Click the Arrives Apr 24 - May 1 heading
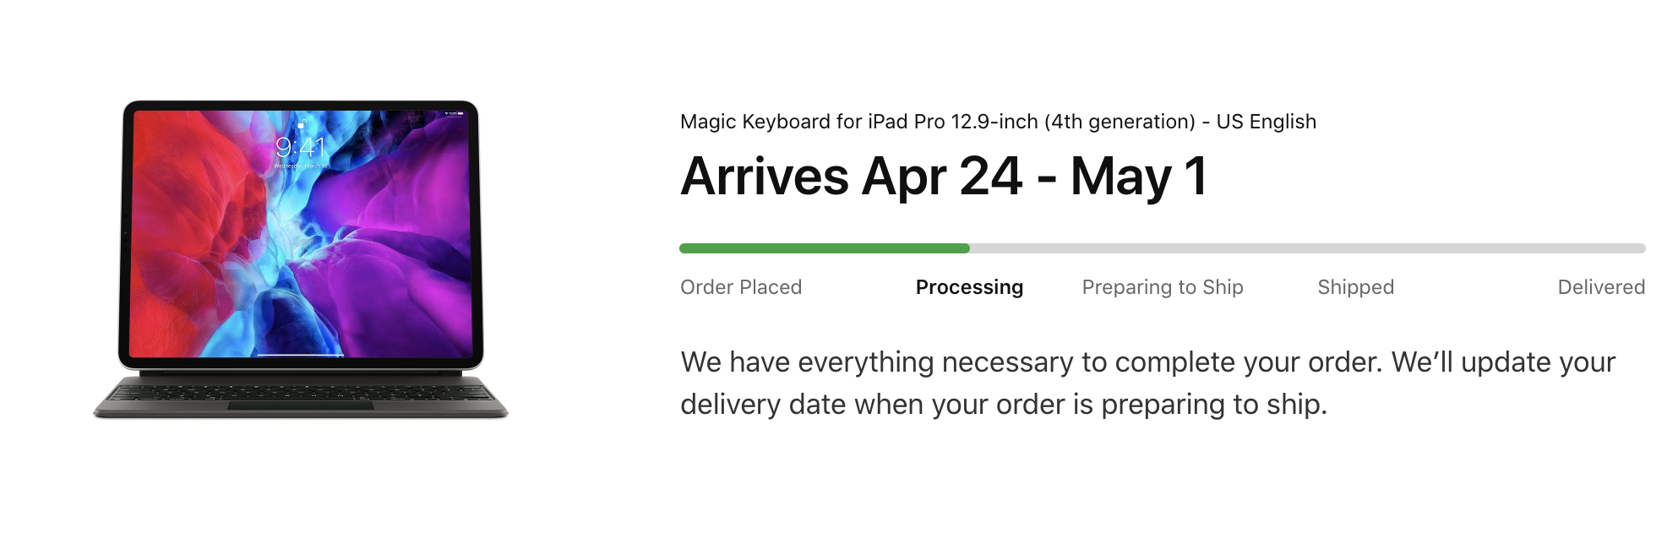Image resolution: width=1678 pixels, height=544 pixels. [944, 177]
